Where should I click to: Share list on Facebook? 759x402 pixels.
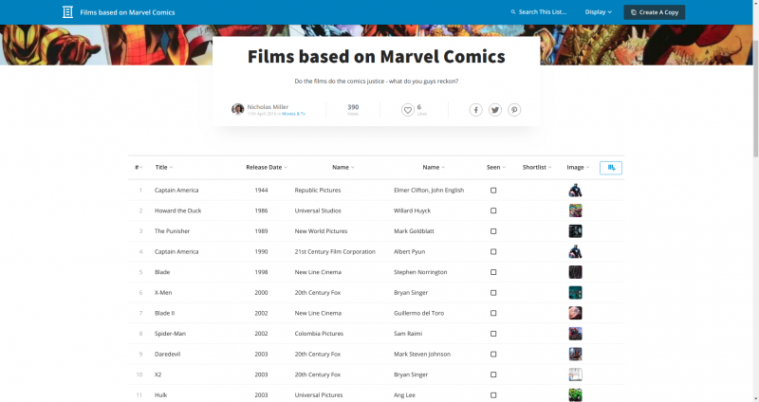pos(476,110)
